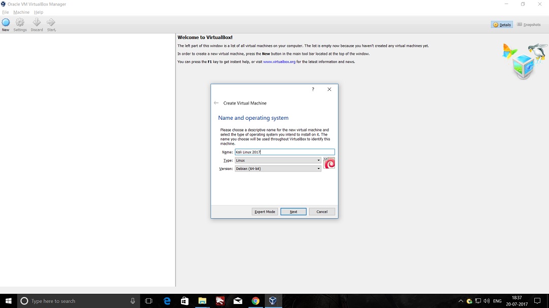Click the dialog's question mark help icon
This screenshot has width=549, height=308.
pyautogui.click(x=313, y=89)
